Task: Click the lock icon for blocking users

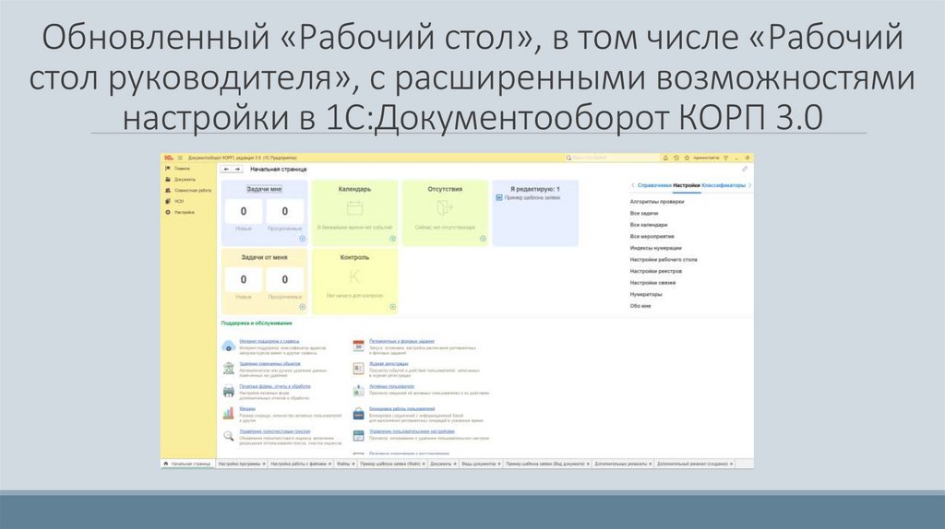Action: [359, 414]
